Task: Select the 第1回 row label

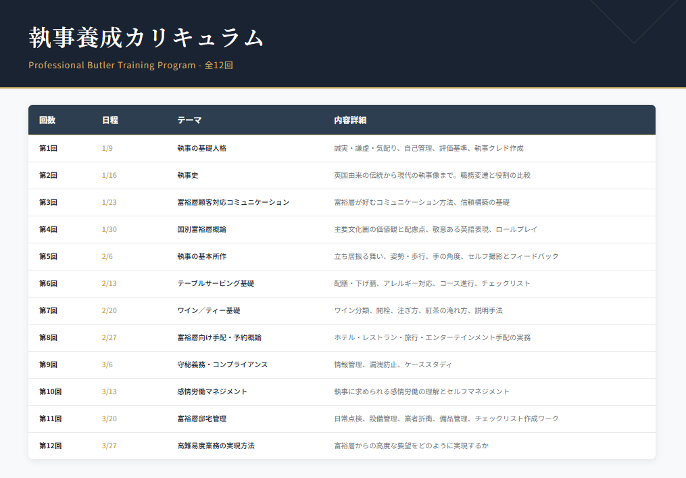Action: click(48, 148)
